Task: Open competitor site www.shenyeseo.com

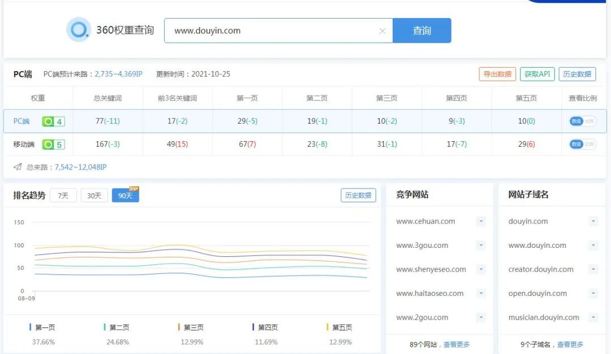Action: coord(431,269)
